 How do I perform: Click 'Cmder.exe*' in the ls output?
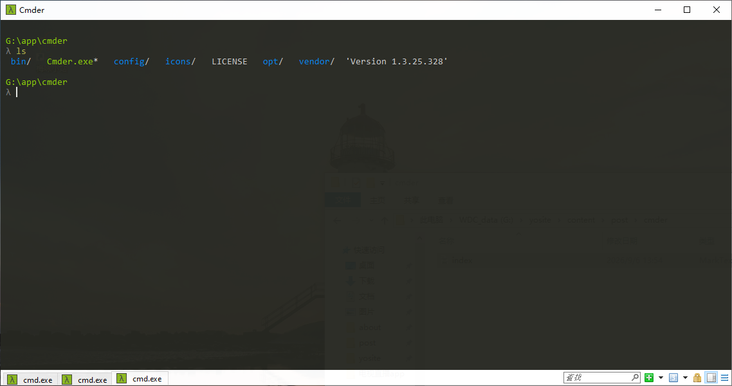[72, 62]
